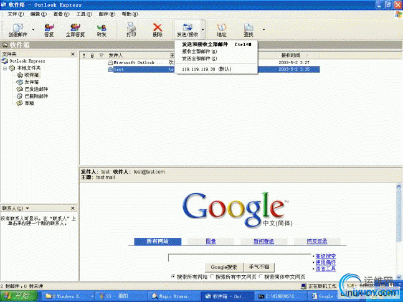Image resolution: width=403 pixels, height=302 pixels.
Task: Switch to C:\WINDOWS command prompt taskbar button
Action: click(280, 296)
